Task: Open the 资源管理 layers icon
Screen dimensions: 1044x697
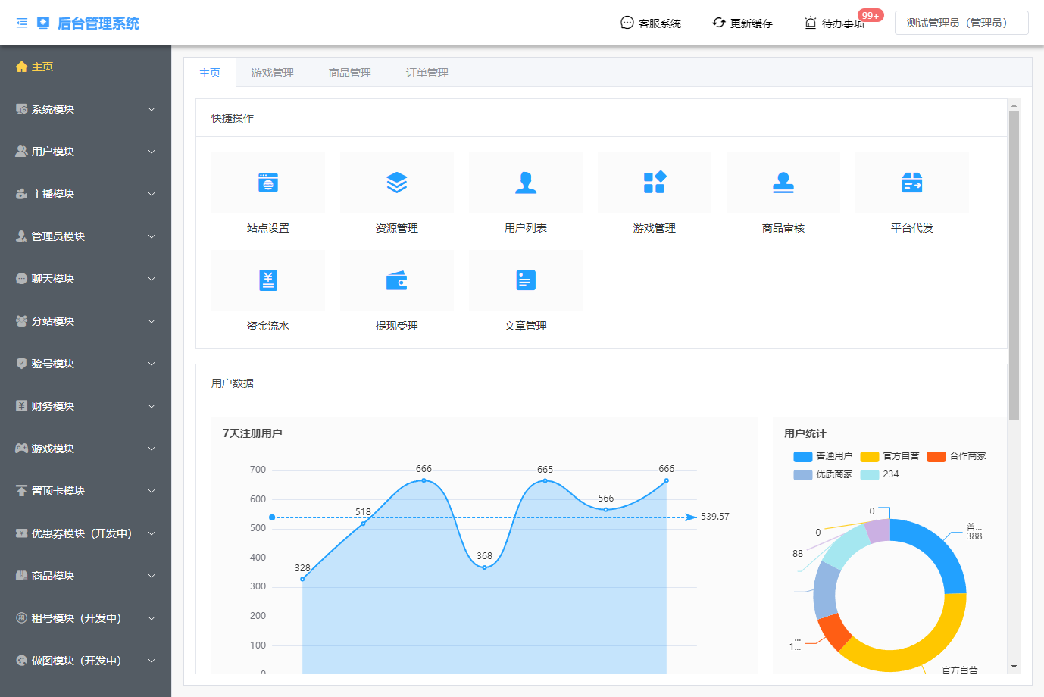Action: [397, 183]
